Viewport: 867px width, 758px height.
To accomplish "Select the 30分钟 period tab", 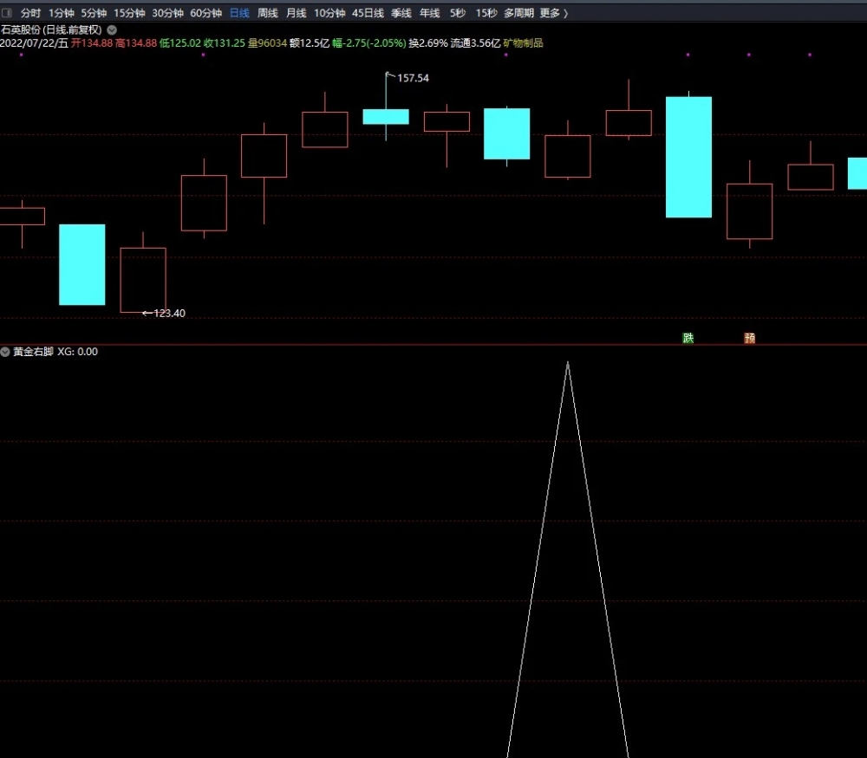I will (x=167, y=13).
